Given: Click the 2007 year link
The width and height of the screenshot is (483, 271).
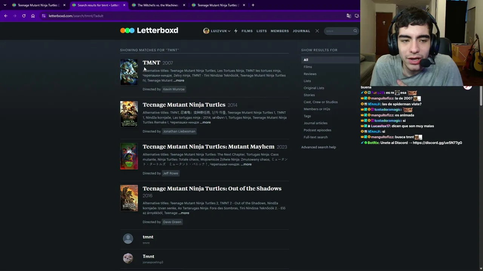Looking at the screenshot, I should 168,63.
